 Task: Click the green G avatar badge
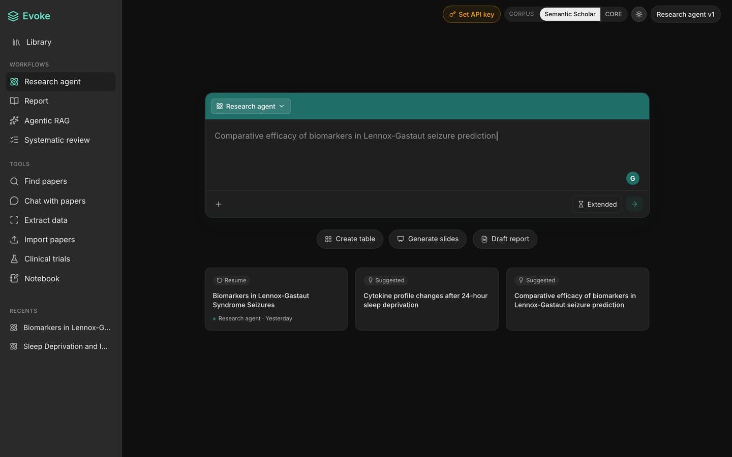(632, 178)
